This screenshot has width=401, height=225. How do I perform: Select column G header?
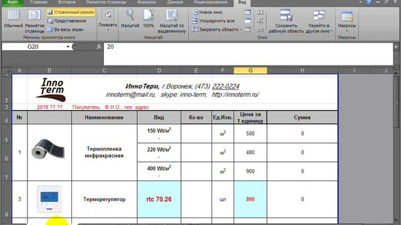[251, 71]
